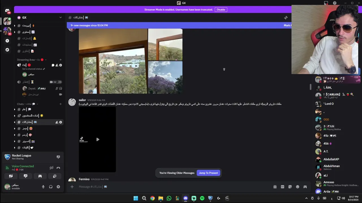Toggle microphone mute in user panel
The height and width of the screenshot is (203, 362).
(43, 187)
